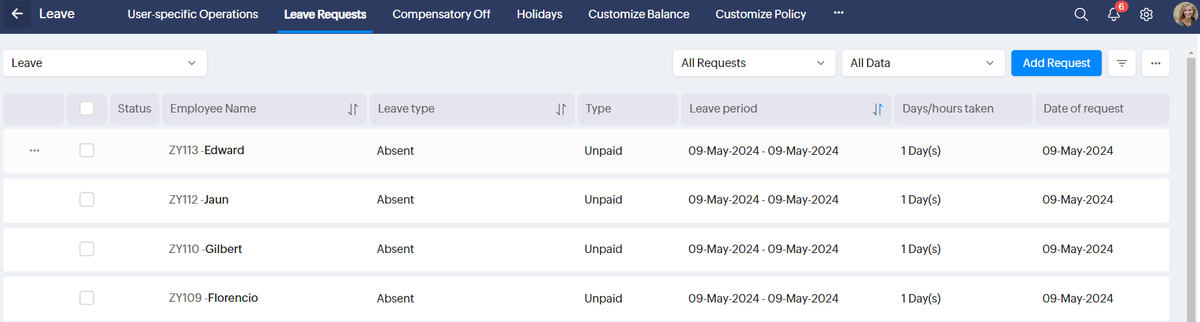
Task: Open the Holidays tab
Action: pos(539,14)
